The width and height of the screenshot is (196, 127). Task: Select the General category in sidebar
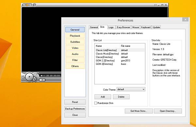[75, 30]
